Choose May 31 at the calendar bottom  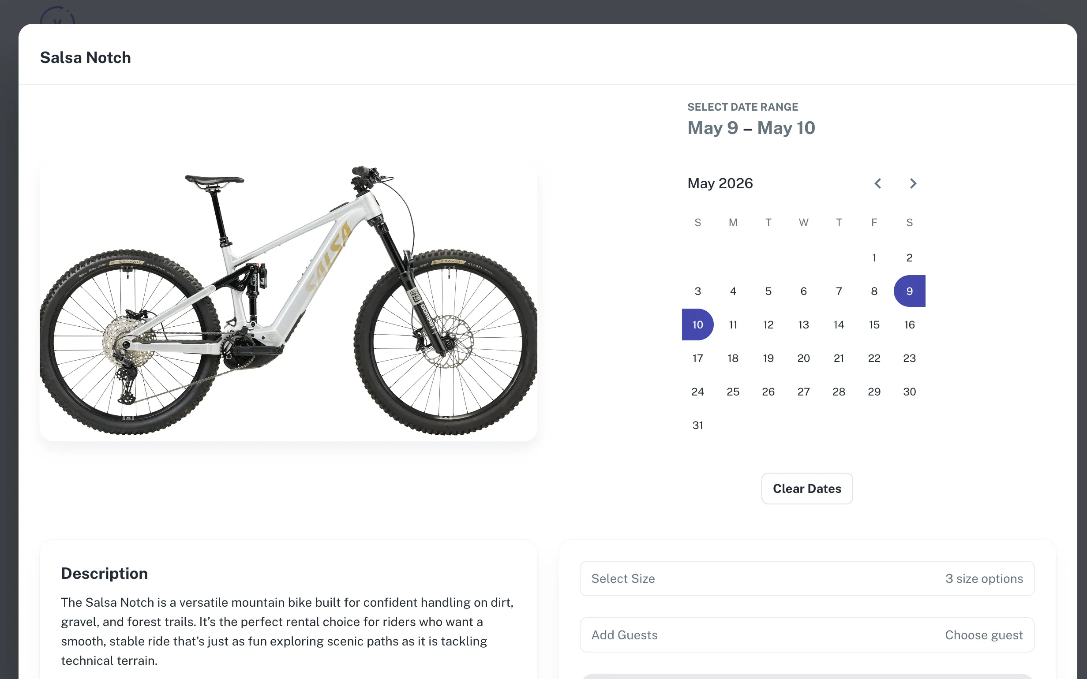[x=697, y=425]
